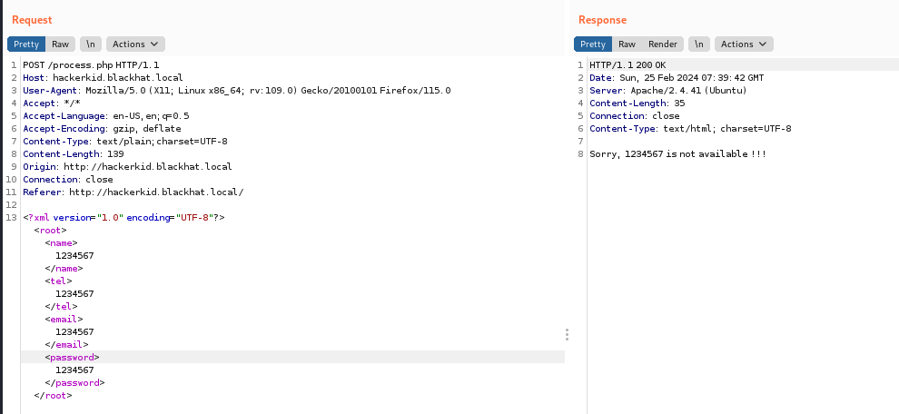Image resolution: width=899 pixels, height=414 pixels.
Task: Click the closing </email> tag
Action: [66, 344]
